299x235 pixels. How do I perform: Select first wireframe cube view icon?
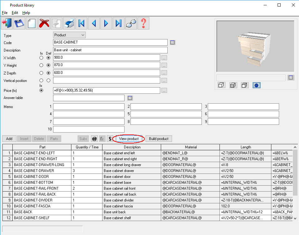(221, 85)
